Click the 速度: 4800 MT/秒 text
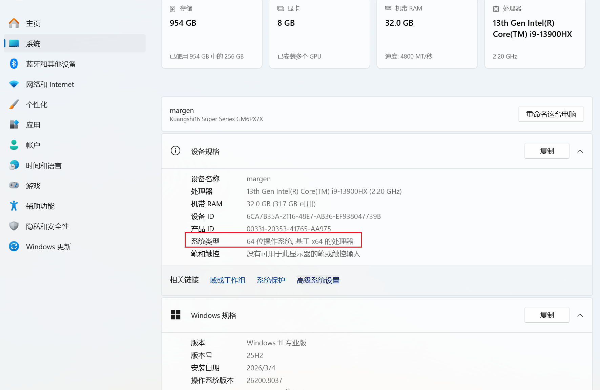This screenshot has height=390, width=600. point(409,56)
